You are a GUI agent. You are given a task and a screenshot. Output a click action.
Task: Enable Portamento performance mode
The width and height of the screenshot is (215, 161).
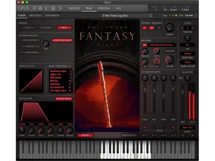[x=30, y=40]
